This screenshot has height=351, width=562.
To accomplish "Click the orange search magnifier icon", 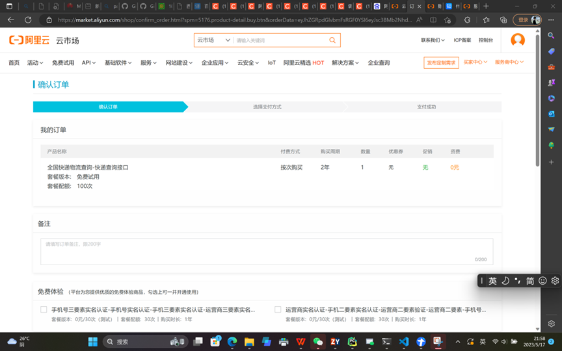I will tap(332, 40).
